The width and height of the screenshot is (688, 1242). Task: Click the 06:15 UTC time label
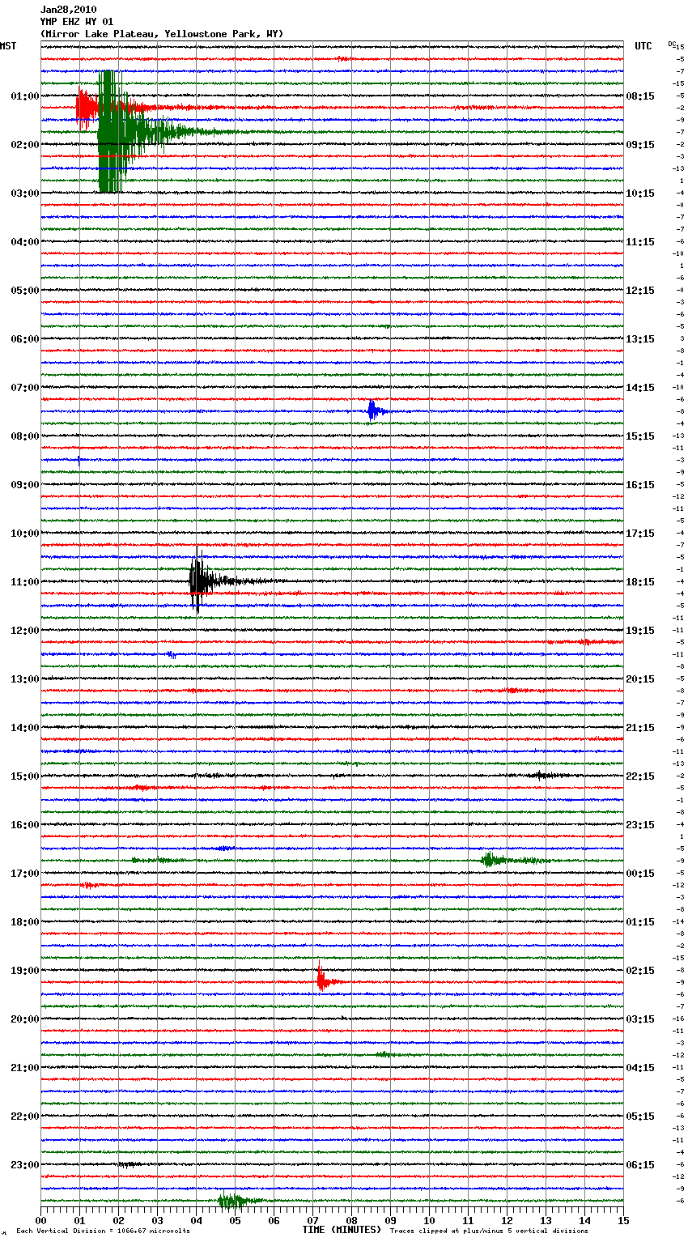pyautogui.click(x=640, y=1165)
